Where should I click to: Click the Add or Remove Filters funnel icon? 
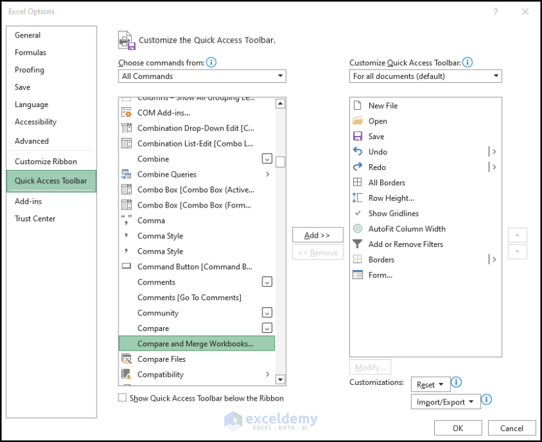click(x=357, y=244)
